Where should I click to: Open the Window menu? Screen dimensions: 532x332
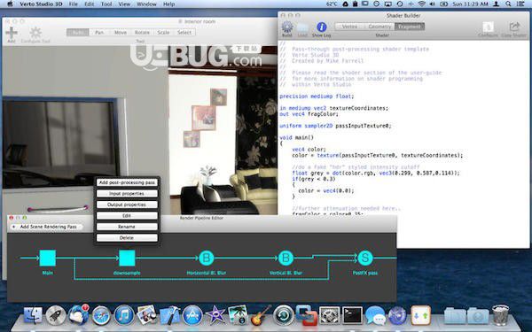pos(146,4)
